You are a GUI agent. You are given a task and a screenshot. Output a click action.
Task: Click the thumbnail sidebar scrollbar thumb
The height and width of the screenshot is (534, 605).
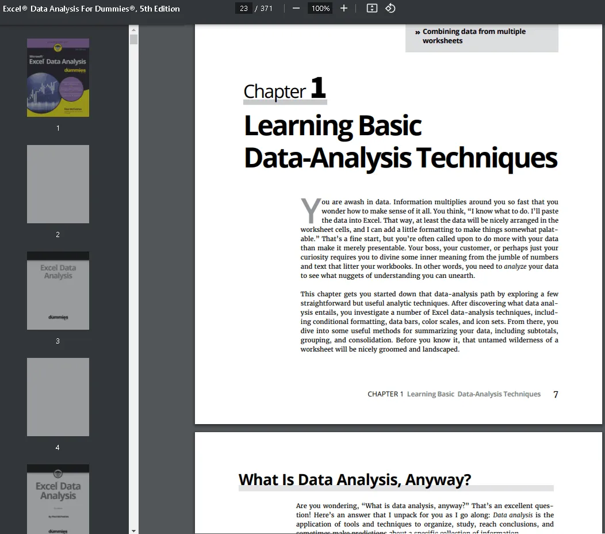(x=134, y=40)
